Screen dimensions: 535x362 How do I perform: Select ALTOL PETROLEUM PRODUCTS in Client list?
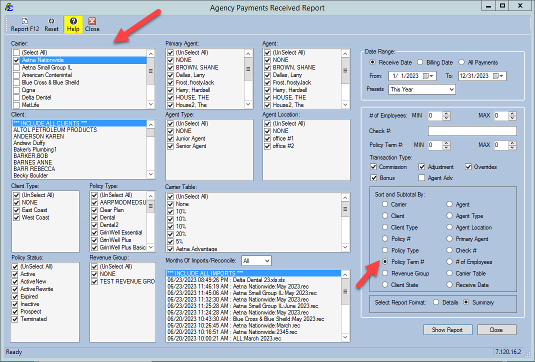point(55,130)
